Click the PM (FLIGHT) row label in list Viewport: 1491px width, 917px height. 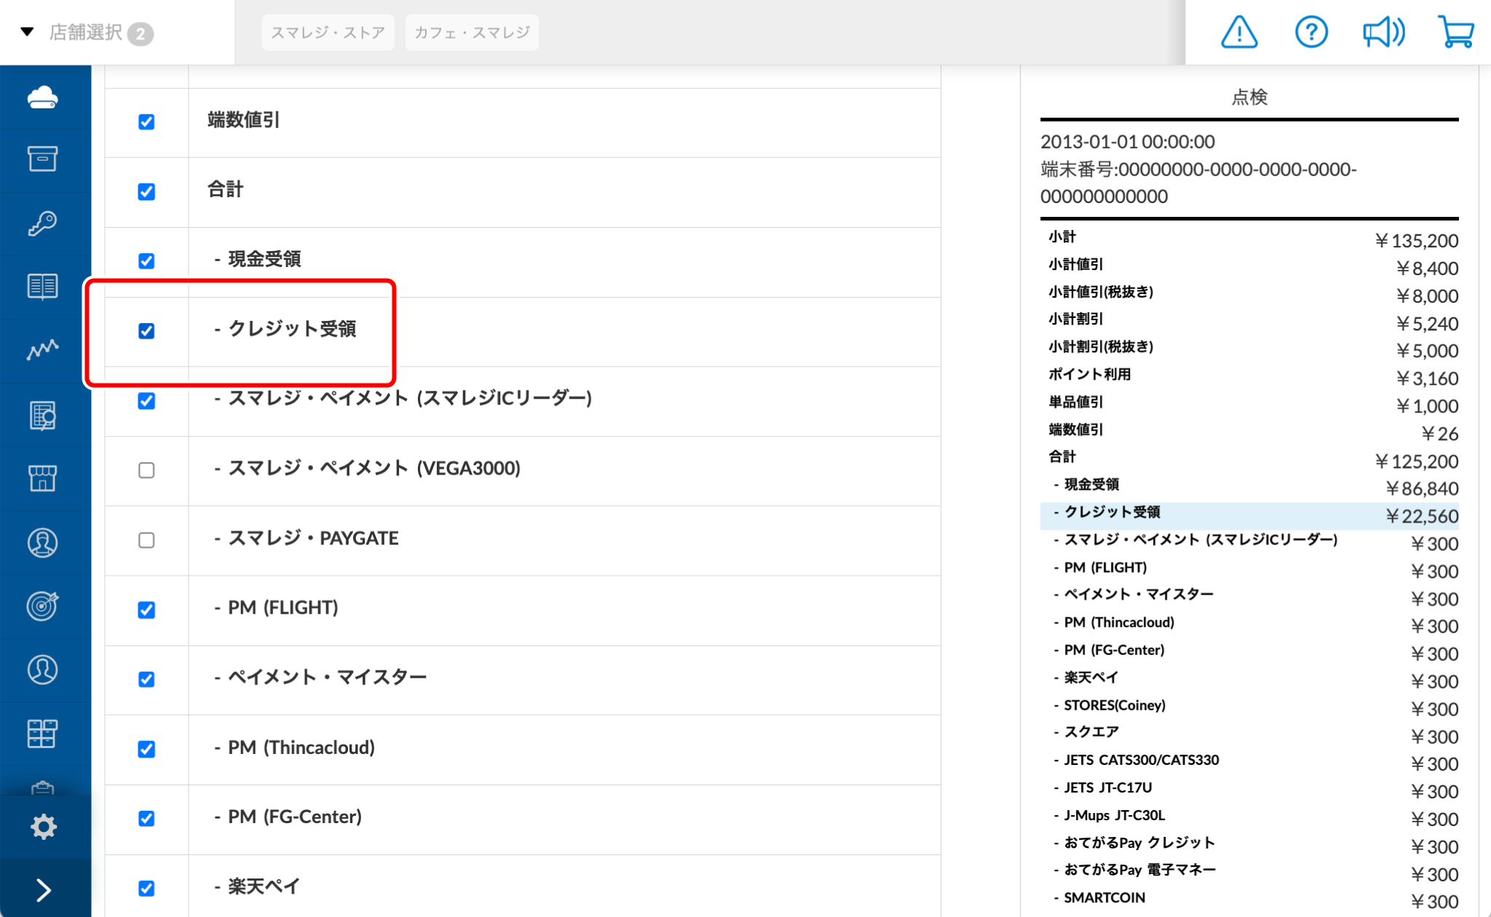tap(276, 608)
